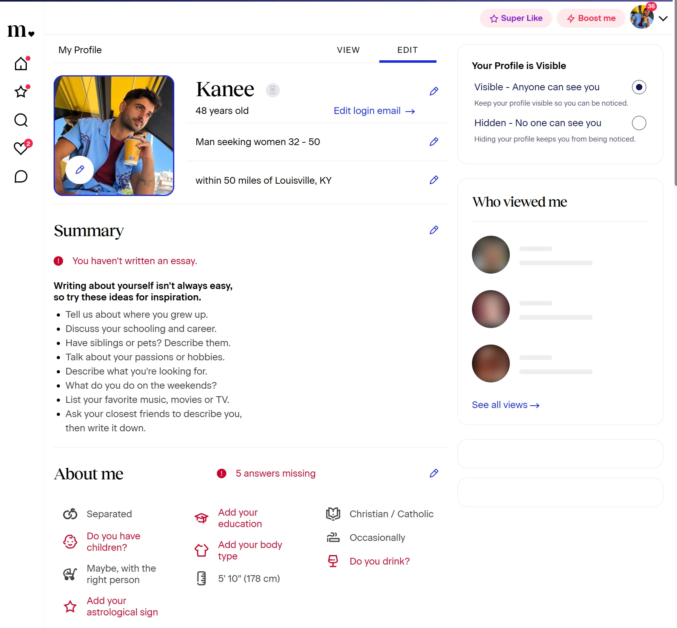Click the '48 years old' text
677x628 pixels.
(x=222, y=111)
